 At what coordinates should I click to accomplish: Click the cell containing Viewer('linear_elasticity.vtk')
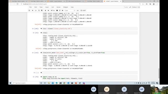[x=90, y=28]
